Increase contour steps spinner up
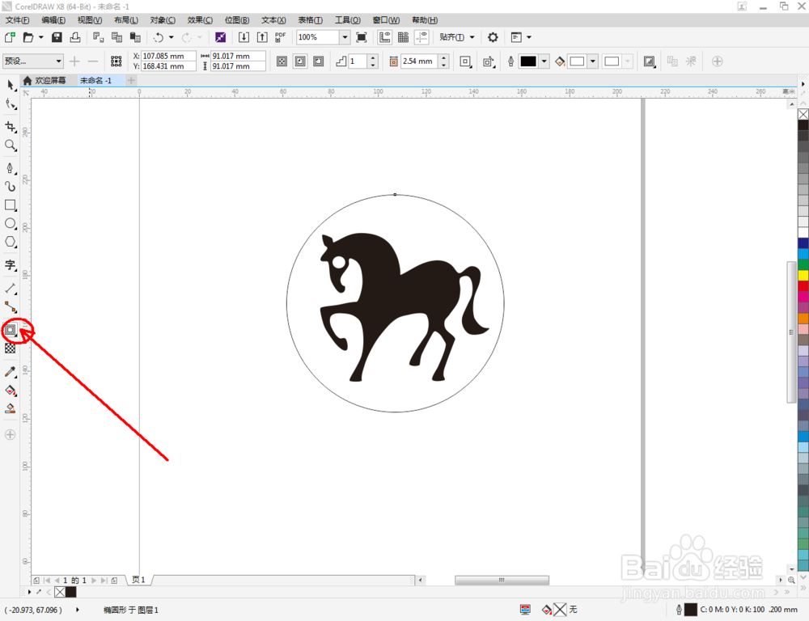 click(373, 57)
